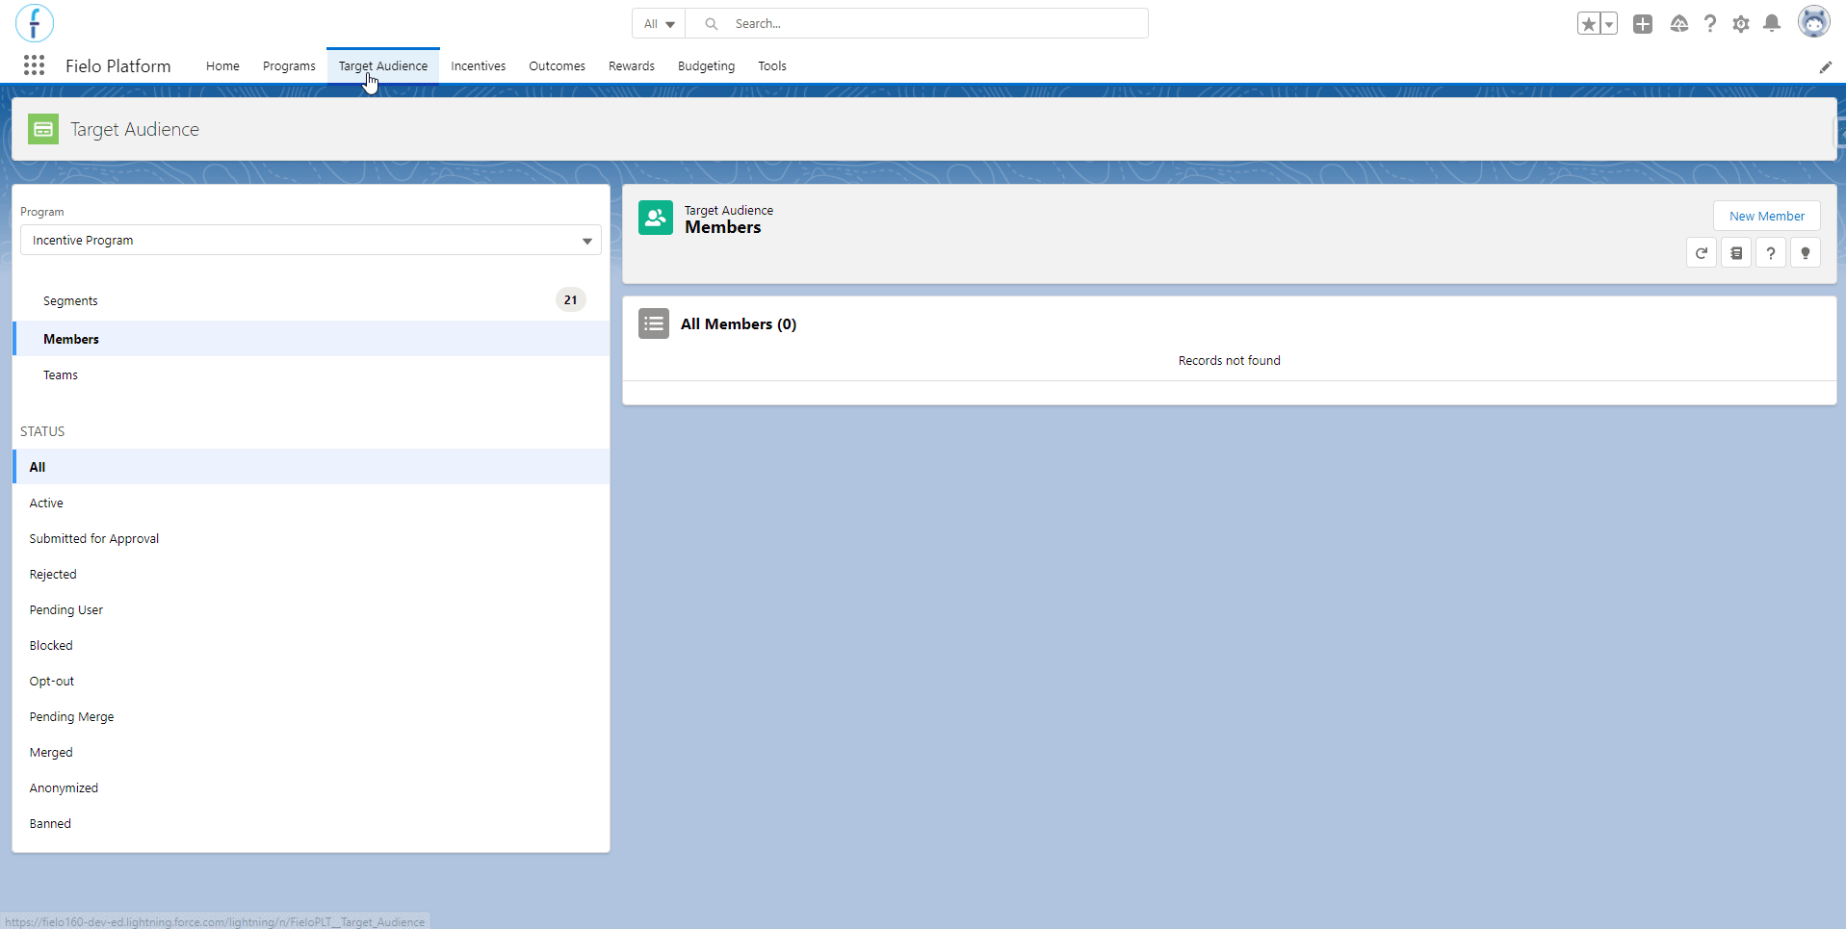Open the Outcomes tab
This screenshot has width=1846, height=929.
coord(557,66)
